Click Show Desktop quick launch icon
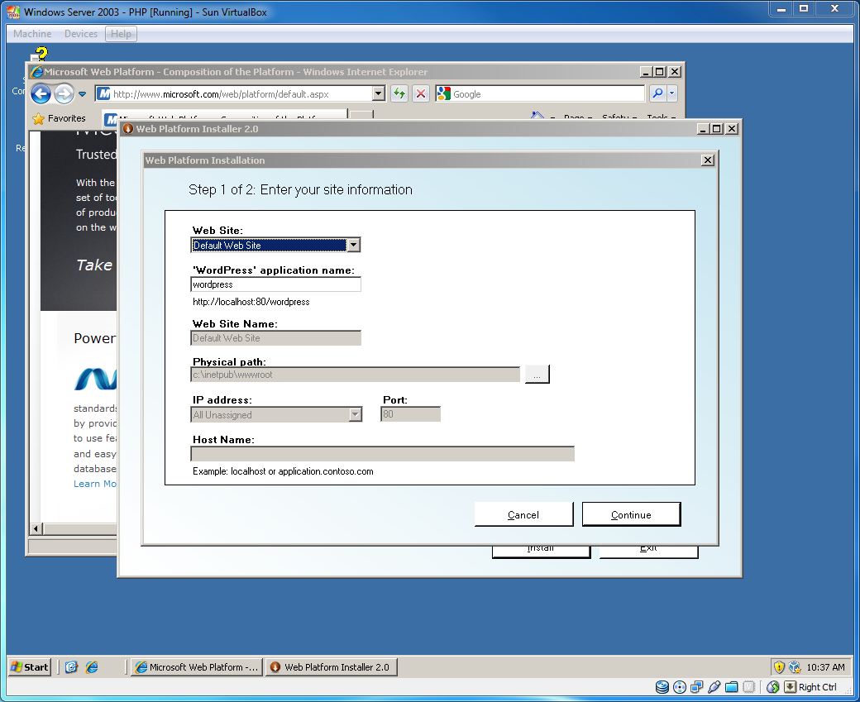860x702 pixels. [71, 667]
